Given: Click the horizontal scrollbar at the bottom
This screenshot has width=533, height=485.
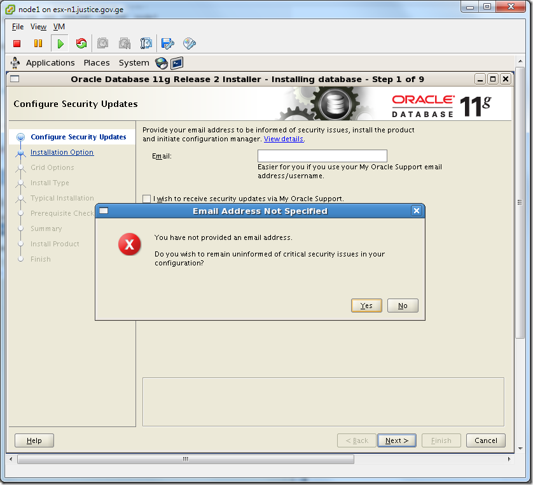Looking at the screenshot, I should [x=185, y=458].
